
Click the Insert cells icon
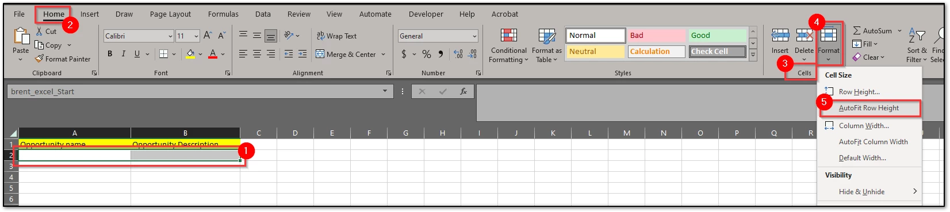coord(780,36)
